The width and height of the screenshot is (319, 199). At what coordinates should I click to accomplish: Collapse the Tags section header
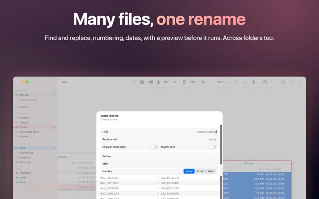19,168
